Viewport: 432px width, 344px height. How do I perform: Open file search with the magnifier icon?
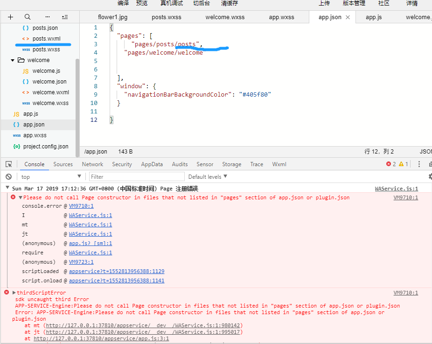pos(28,17)
